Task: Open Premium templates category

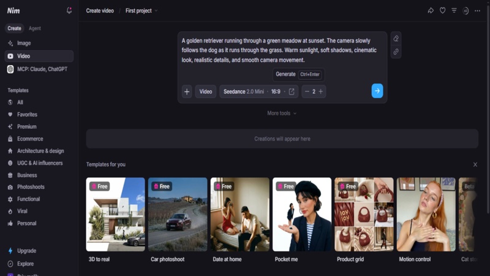Action: [x=39, y=127]
